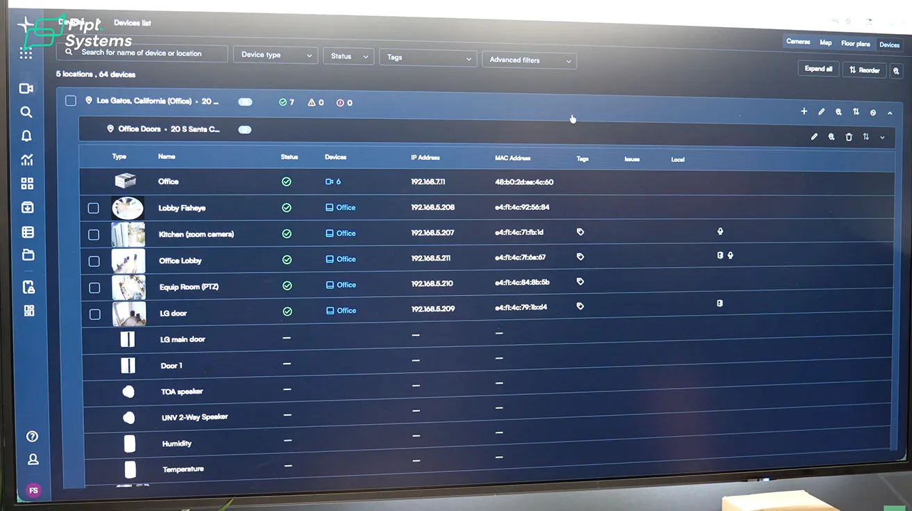Switch to the Floor plans tab

856,43
